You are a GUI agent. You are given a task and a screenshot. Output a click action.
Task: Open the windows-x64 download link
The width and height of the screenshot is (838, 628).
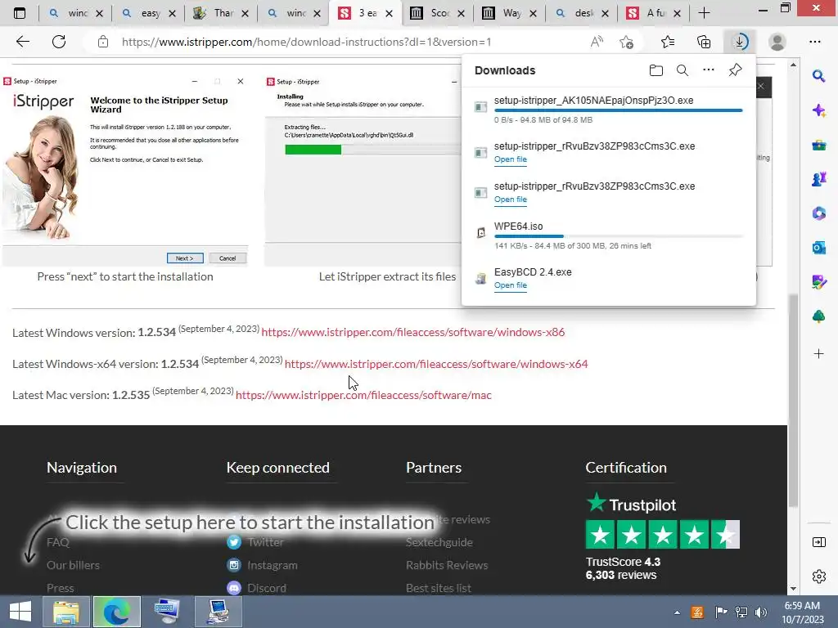[436, 364]
